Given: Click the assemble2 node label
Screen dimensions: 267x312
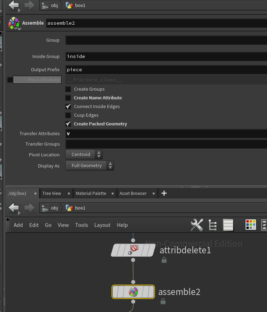Looking at the screenshot, I should [179, 292].
